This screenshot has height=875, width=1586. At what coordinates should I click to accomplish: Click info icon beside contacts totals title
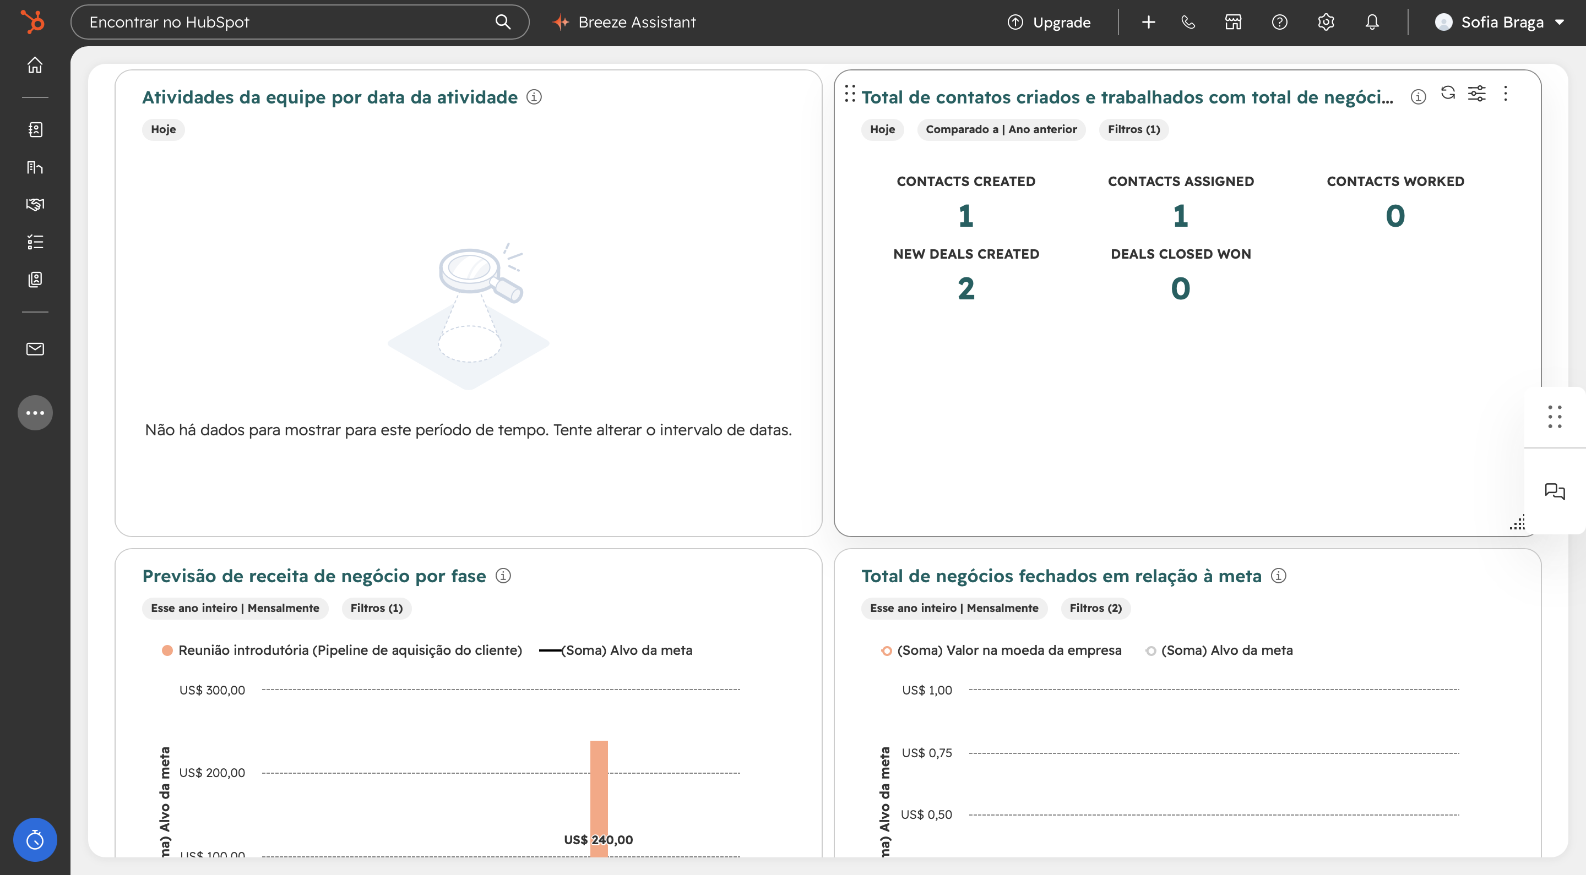tap(1419, 97)
